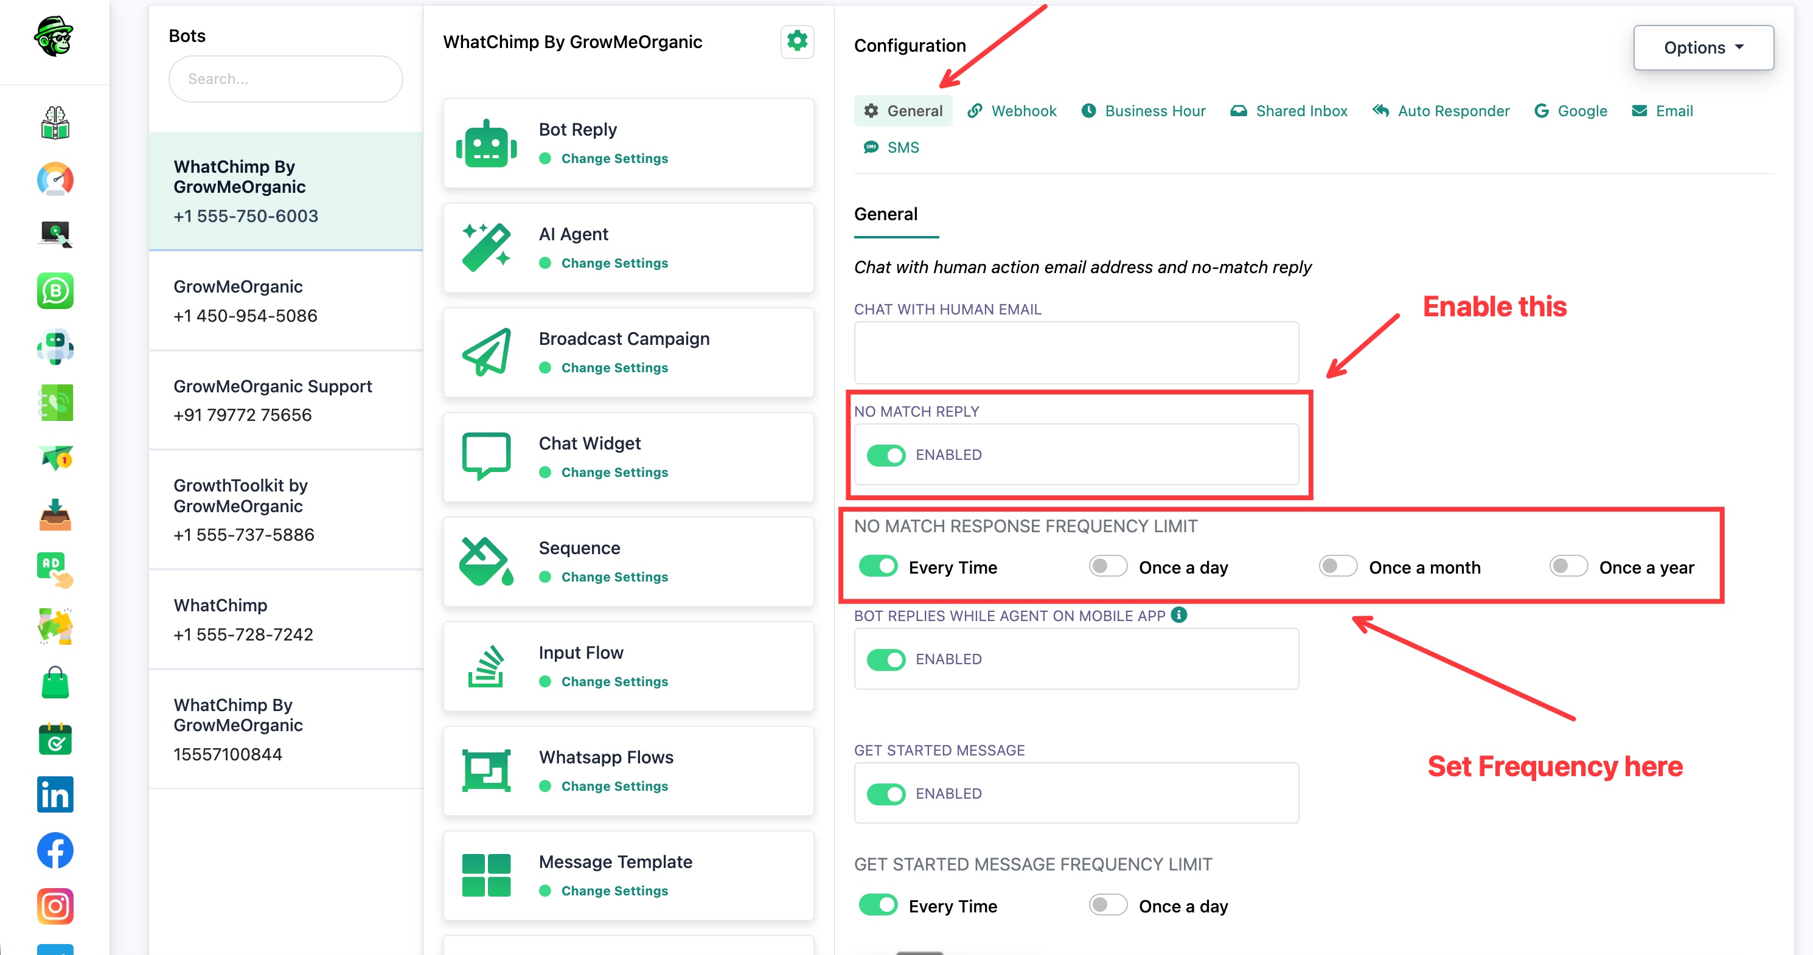
Task: Click the Chat With Human Email field
Action: (x=1076, y=353)
